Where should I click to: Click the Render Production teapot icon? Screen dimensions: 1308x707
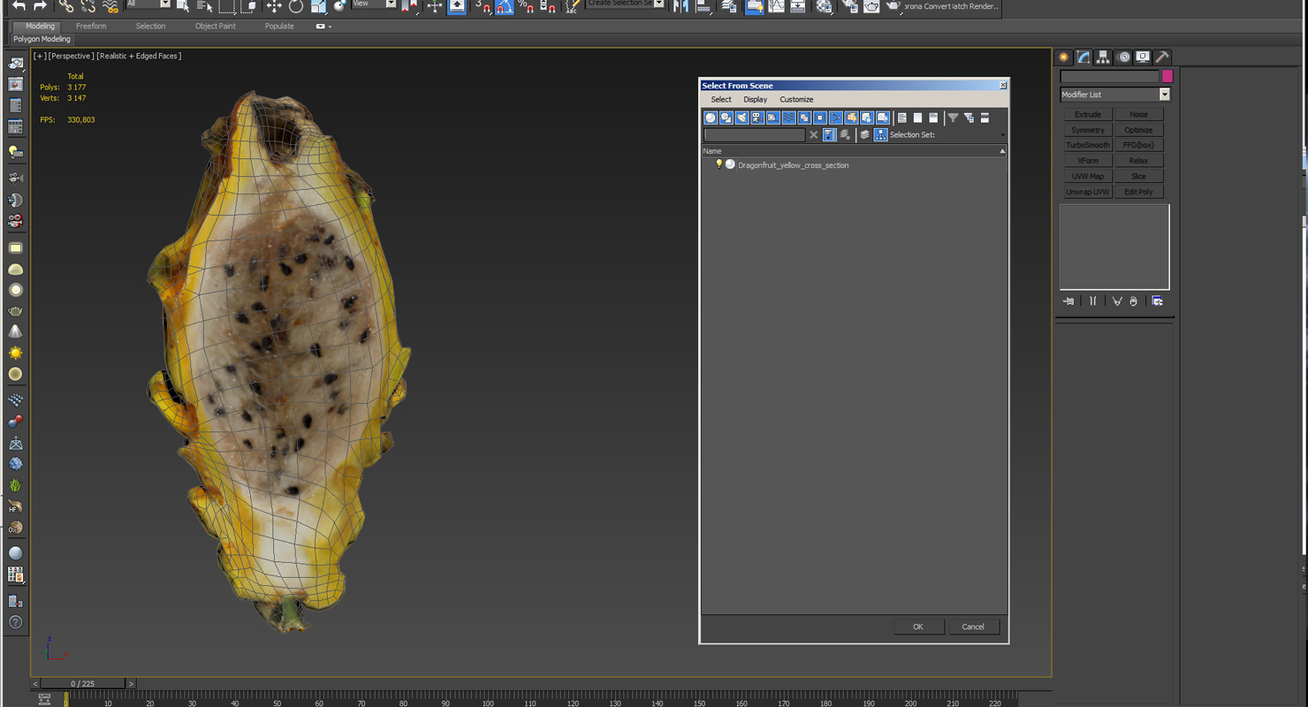click(893, 7)
